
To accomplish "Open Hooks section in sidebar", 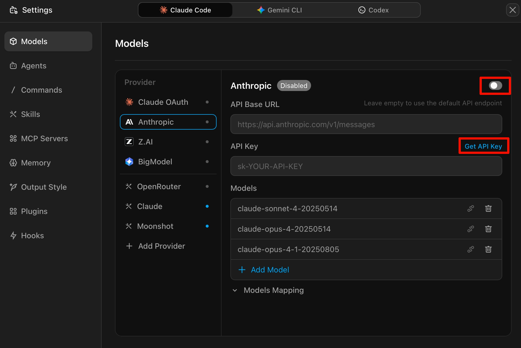I will tap(32, 235).
